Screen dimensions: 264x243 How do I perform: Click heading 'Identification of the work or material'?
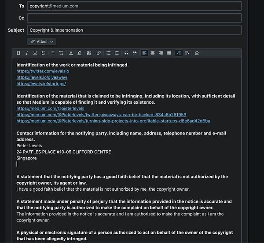coord(73,65)
